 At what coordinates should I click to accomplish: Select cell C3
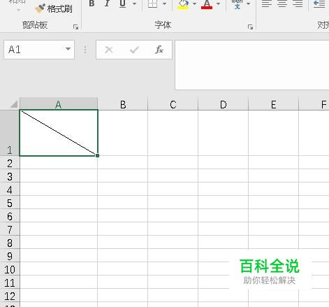173,176
